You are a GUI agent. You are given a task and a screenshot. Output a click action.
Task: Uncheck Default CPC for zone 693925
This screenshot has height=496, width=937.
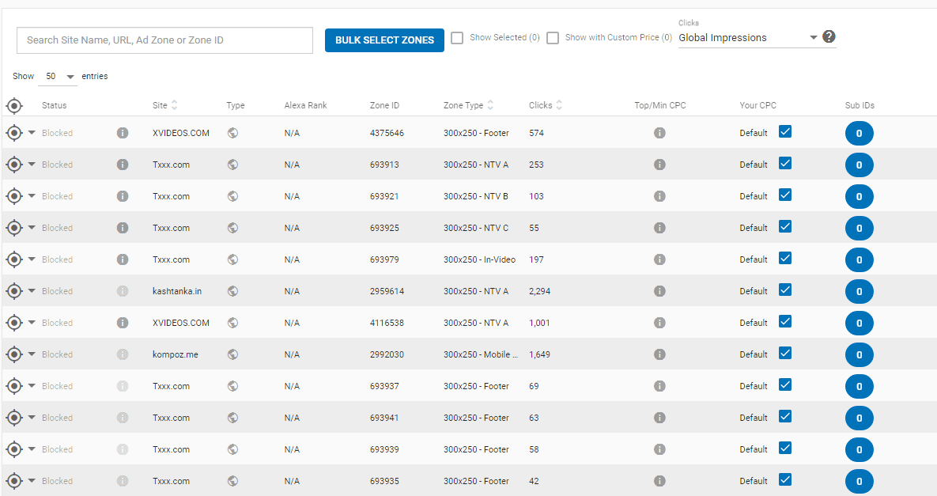[x=785, y=226]
